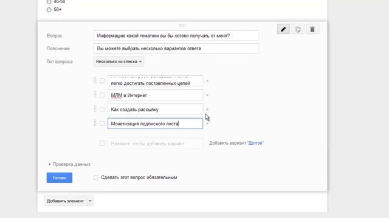
Task: Grab drag handle of 'легко достигать' option row
Action: coord(95,81)
